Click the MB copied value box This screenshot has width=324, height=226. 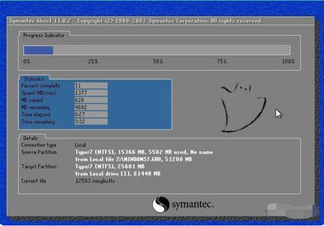91,100
